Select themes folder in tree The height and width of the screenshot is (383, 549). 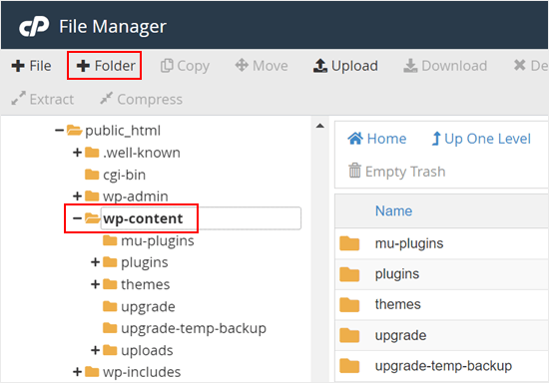[146, 284]
